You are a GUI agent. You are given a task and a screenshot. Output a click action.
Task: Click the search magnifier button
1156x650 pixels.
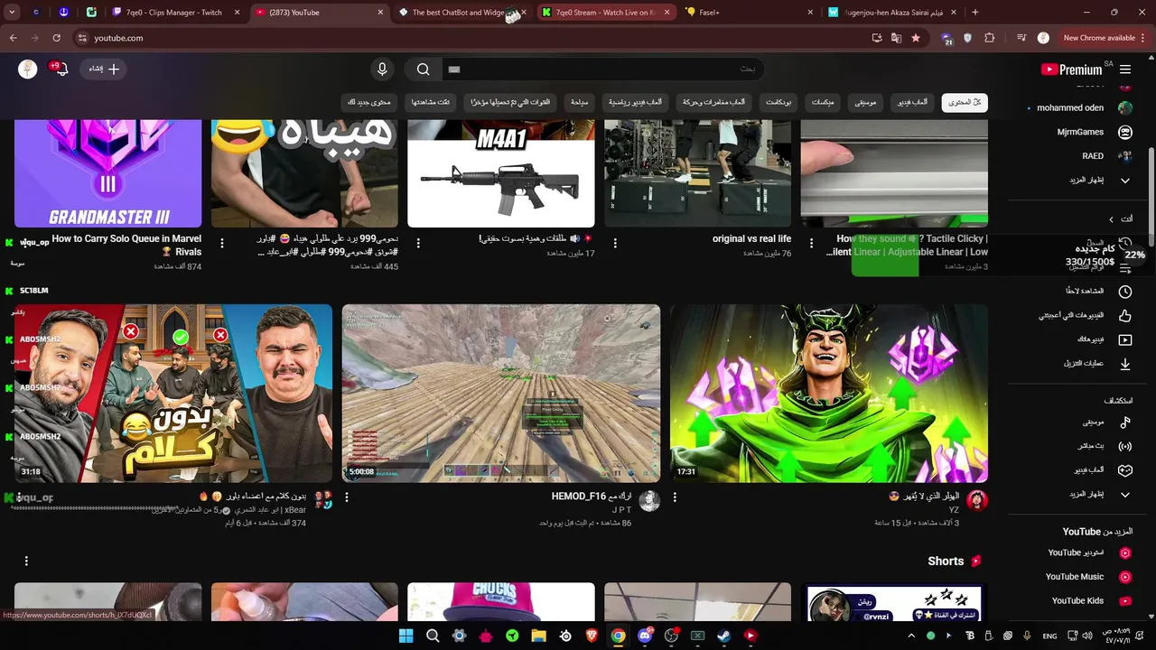point(424,70)
